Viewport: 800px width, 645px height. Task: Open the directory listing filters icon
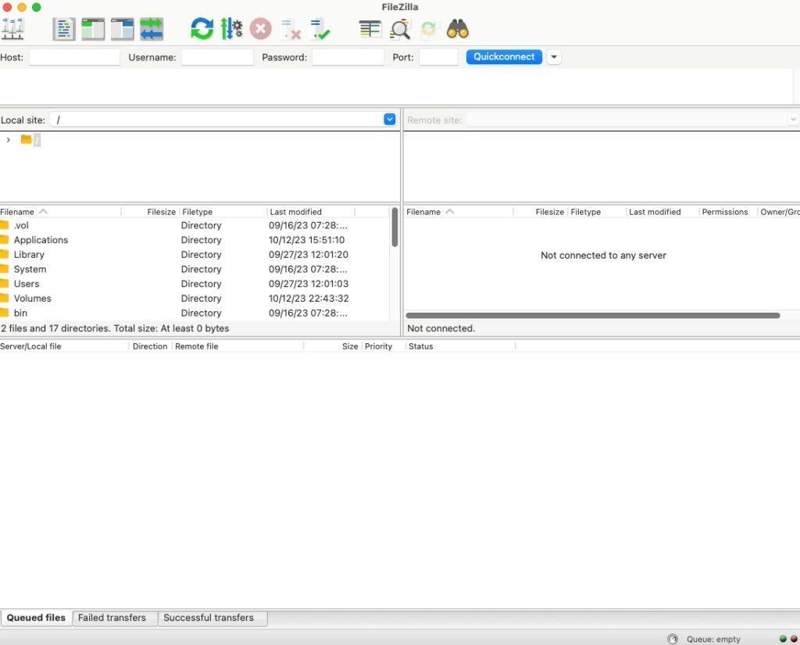click(x=370, y=29)
